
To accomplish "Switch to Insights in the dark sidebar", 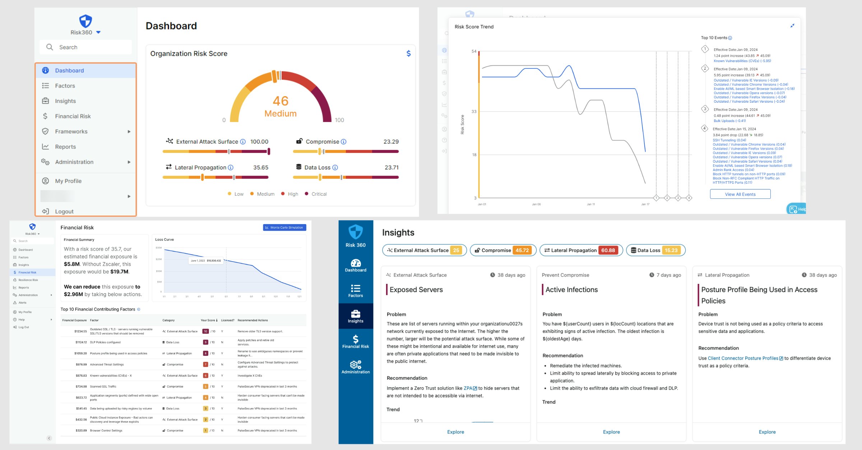I will point(355,316).
